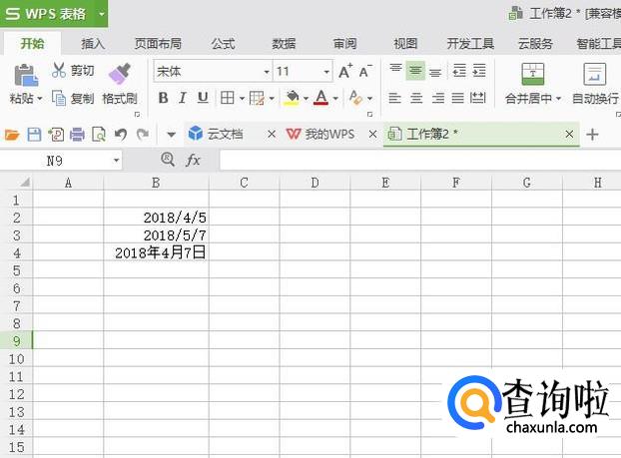Open the font size dropdown arrow
621x458 pixels.
point(326,72)
